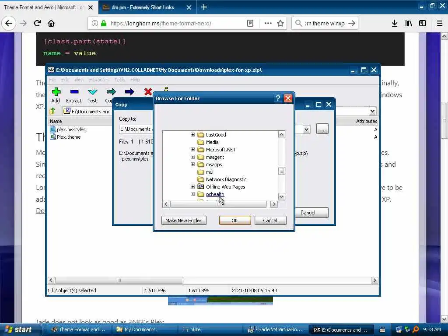Image resolution: width=448 pixels, height=336 pixels.
Task: Expand the Offline Web Pages folder
Action: [x=192, y=186]
